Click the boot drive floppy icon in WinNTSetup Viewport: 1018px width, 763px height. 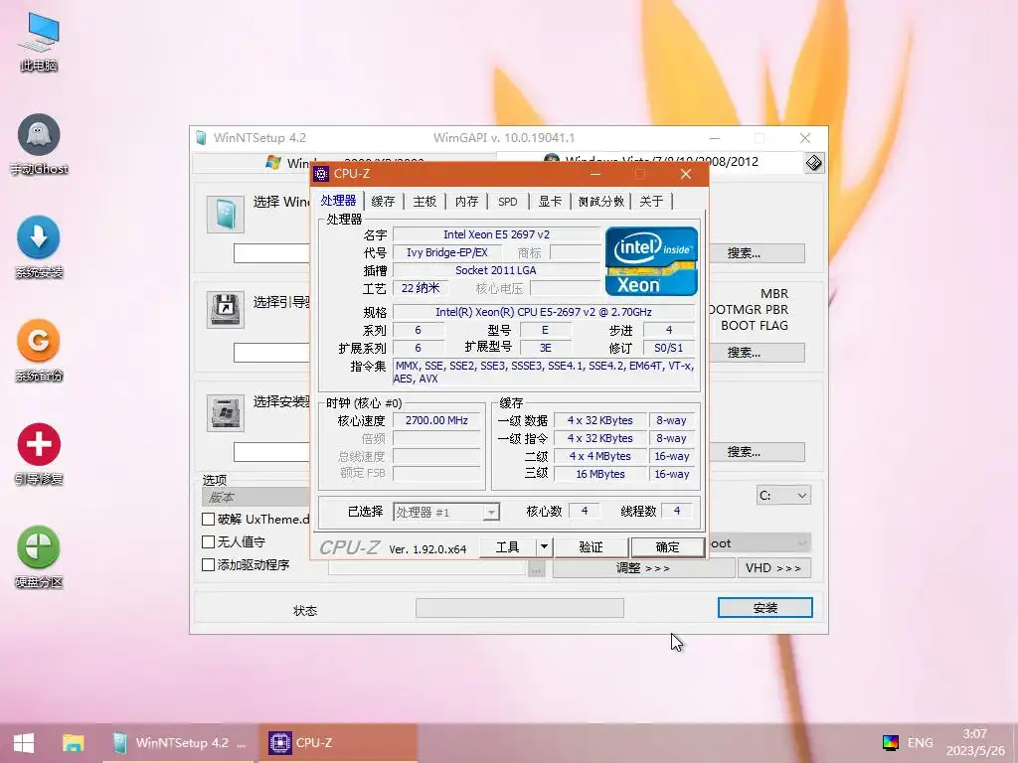pyautogui.click(x=226, y=310)
